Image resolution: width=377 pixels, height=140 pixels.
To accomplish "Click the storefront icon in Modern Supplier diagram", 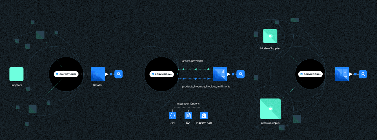I will [x=342, y=74].
